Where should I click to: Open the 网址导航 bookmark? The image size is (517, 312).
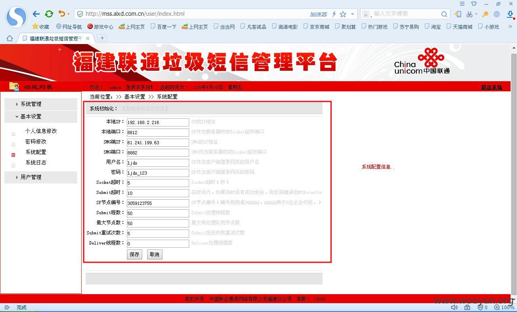[69, 27]
